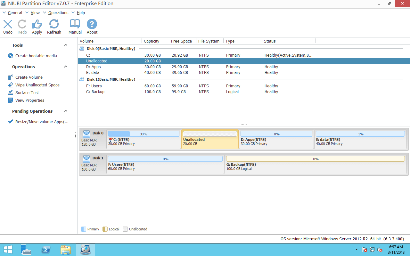Click the Logical legend color swatch
410x256 pixels.
105,229
